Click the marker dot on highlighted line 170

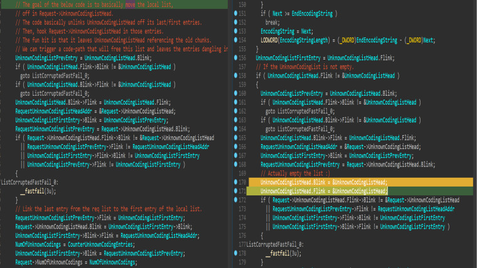236,182
